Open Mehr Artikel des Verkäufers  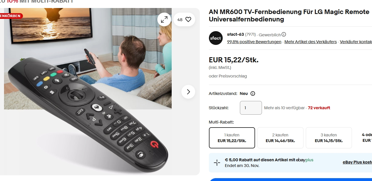[311, 42]
